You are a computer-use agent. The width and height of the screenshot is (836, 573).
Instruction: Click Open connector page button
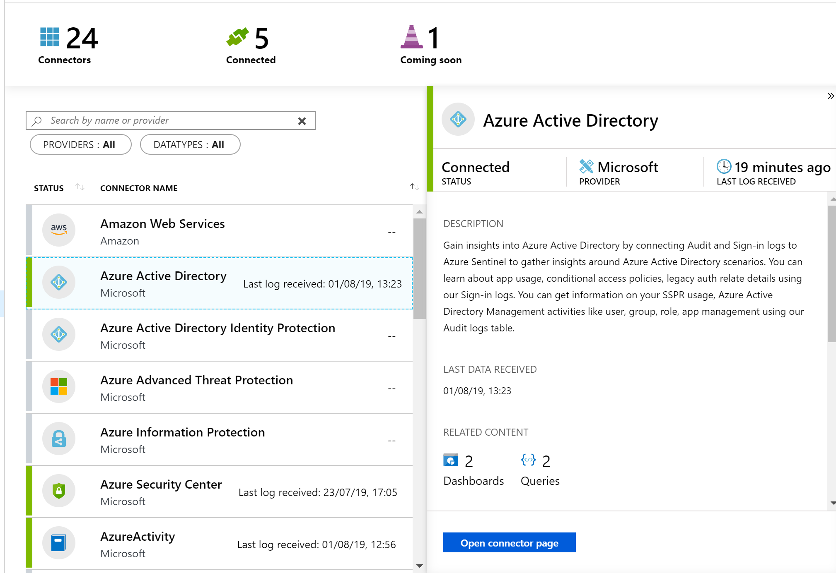coord(509,542)
